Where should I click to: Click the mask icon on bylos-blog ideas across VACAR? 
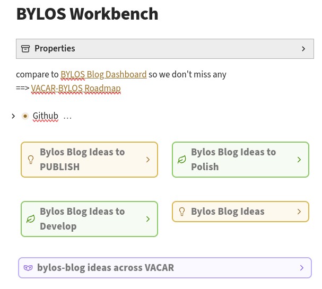28,268
